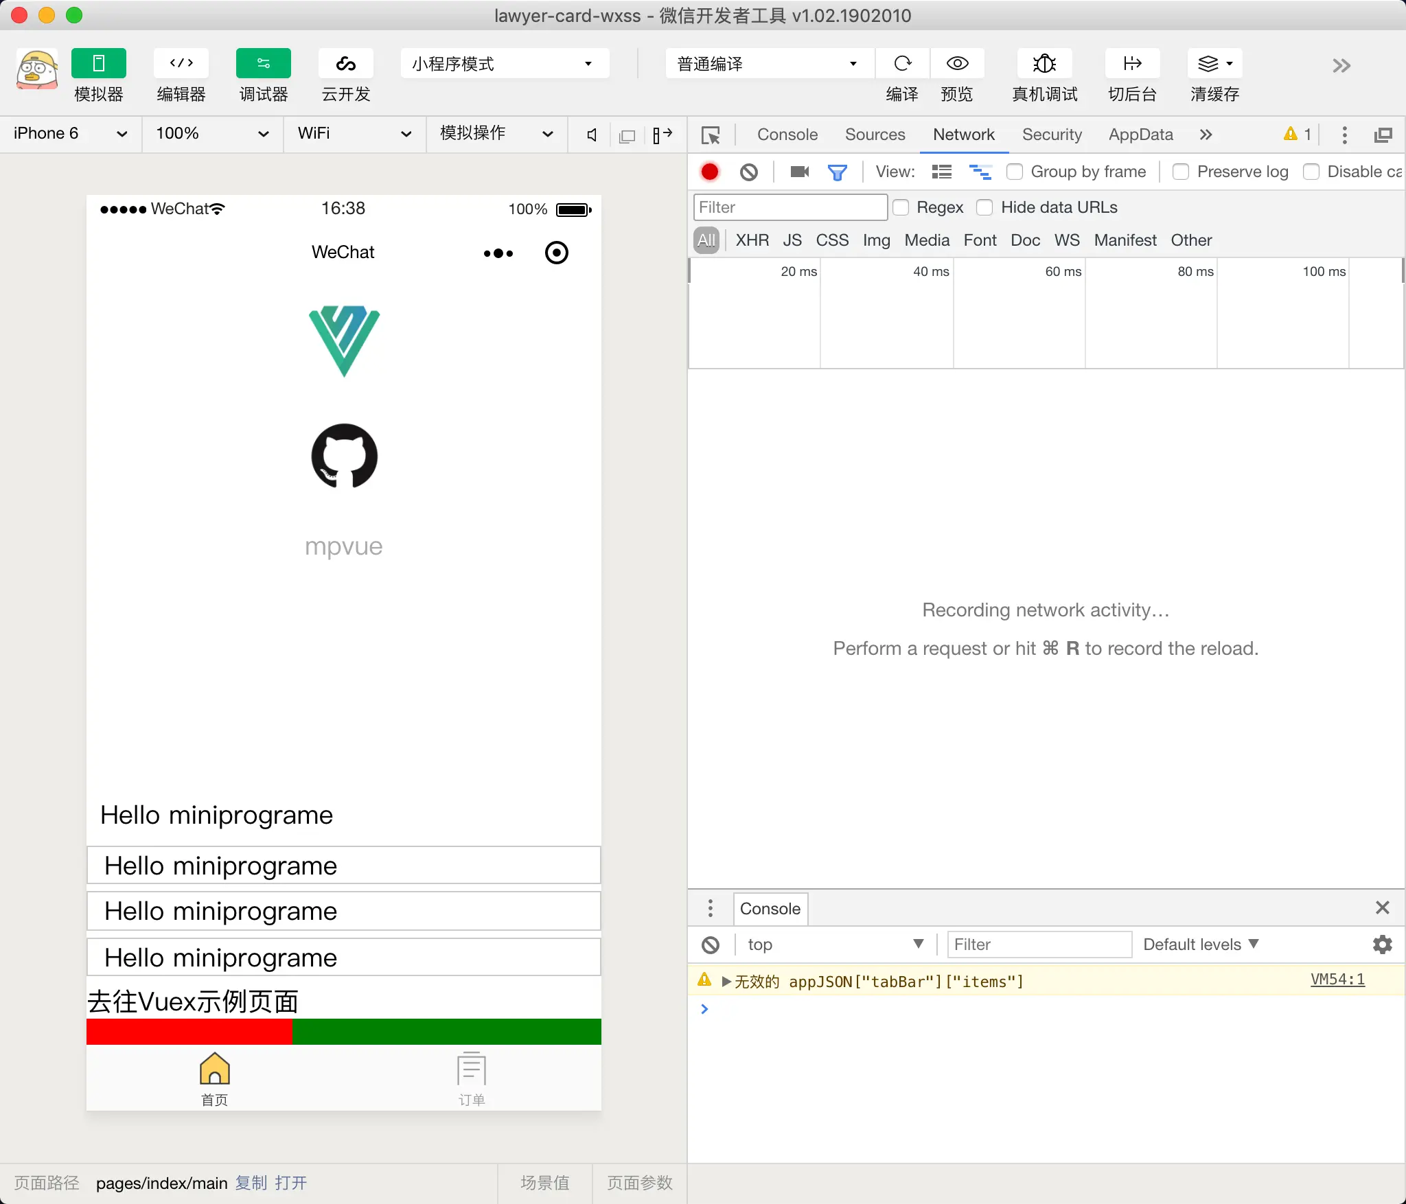Click the 编译 refresh icon
This screenshot has height=1204, width=1406.
tap(902, 64)
